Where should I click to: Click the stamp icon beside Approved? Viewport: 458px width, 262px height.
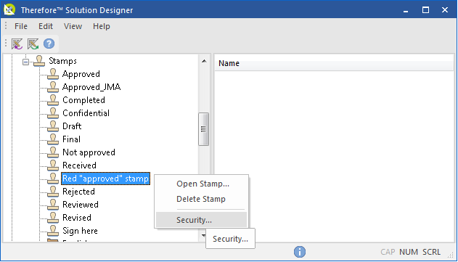click(x=53, y=74)
